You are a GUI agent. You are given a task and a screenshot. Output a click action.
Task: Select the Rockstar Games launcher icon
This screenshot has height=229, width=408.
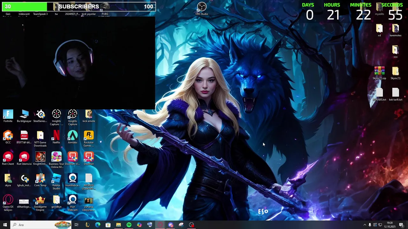[x=89, y=139]
